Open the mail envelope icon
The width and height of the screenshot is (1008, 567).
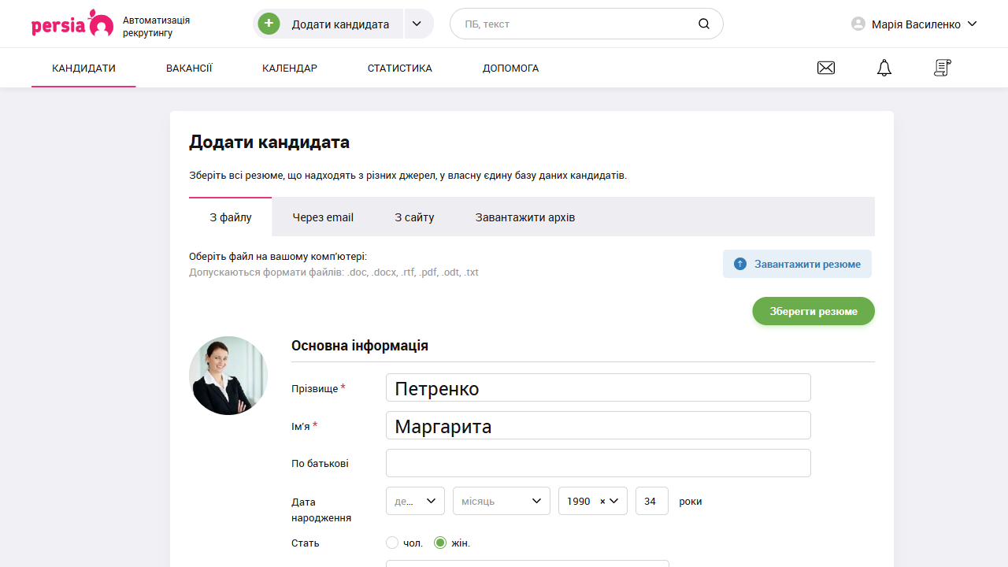tap(825, 68)
